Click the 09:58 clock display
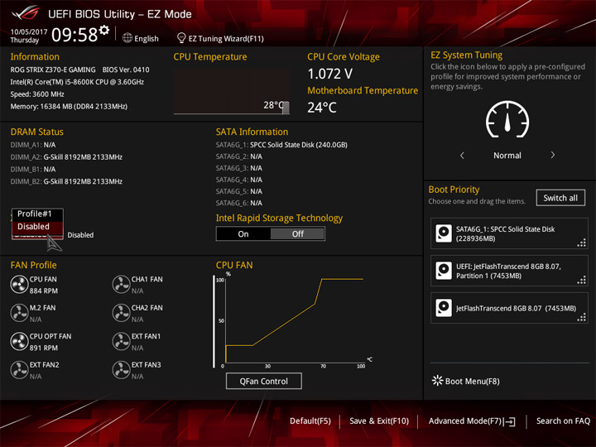This screenshot has height=447, width=596. tap(74, 35)
